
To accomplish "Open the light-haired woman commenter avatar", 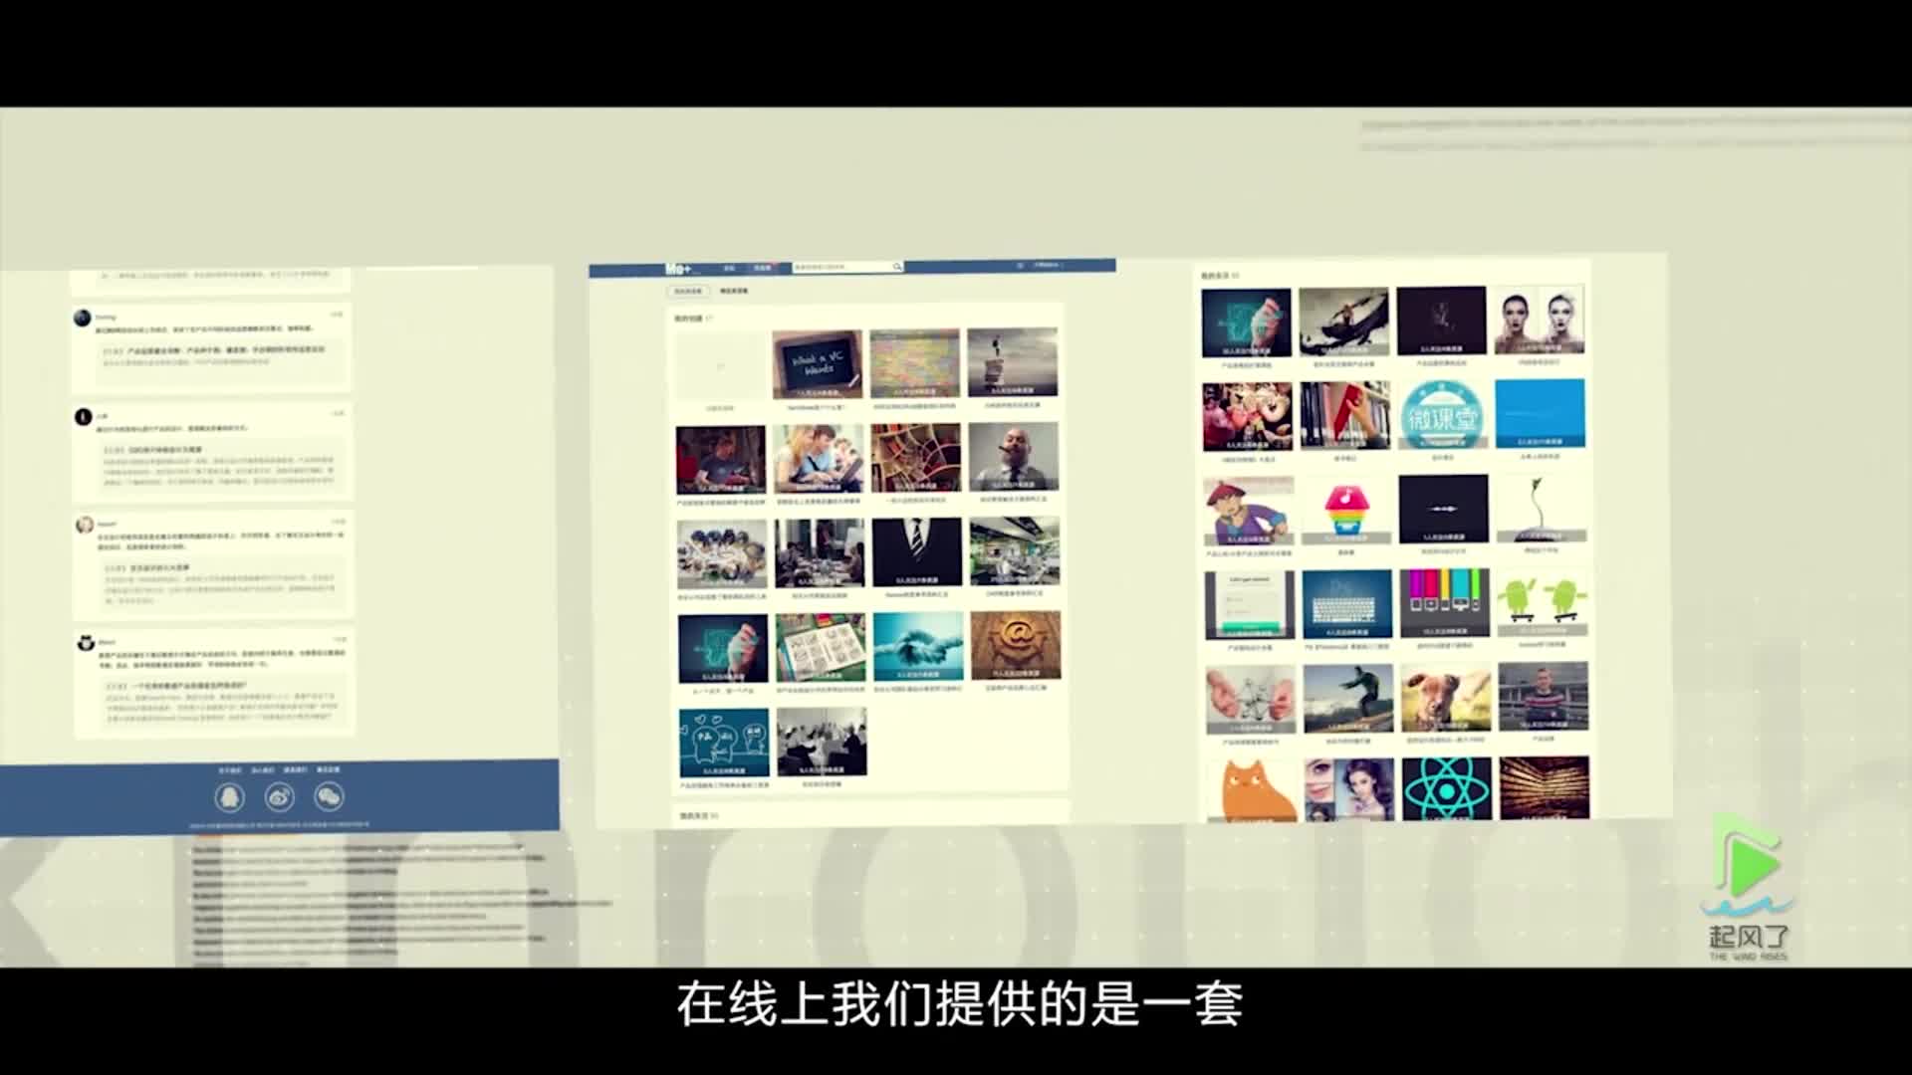I will 85,525.
